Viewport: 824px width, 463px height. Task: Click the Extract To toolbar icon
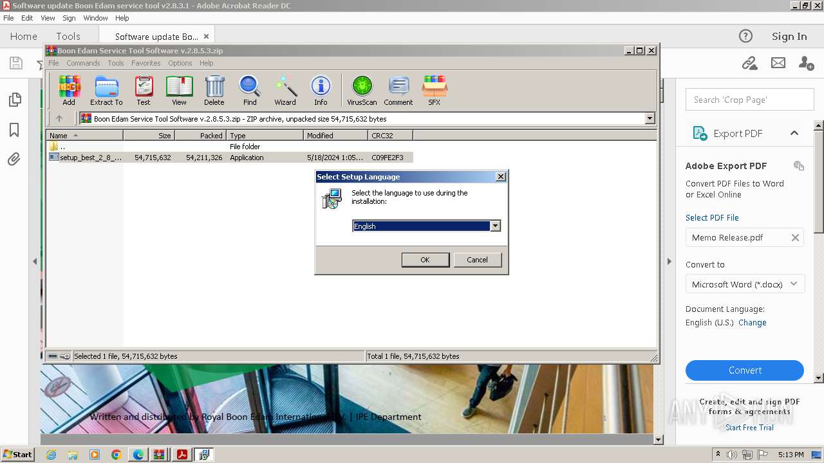[106, 90]
